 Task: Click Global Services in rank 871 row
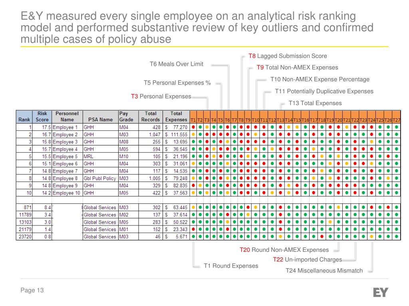point(100,207)
